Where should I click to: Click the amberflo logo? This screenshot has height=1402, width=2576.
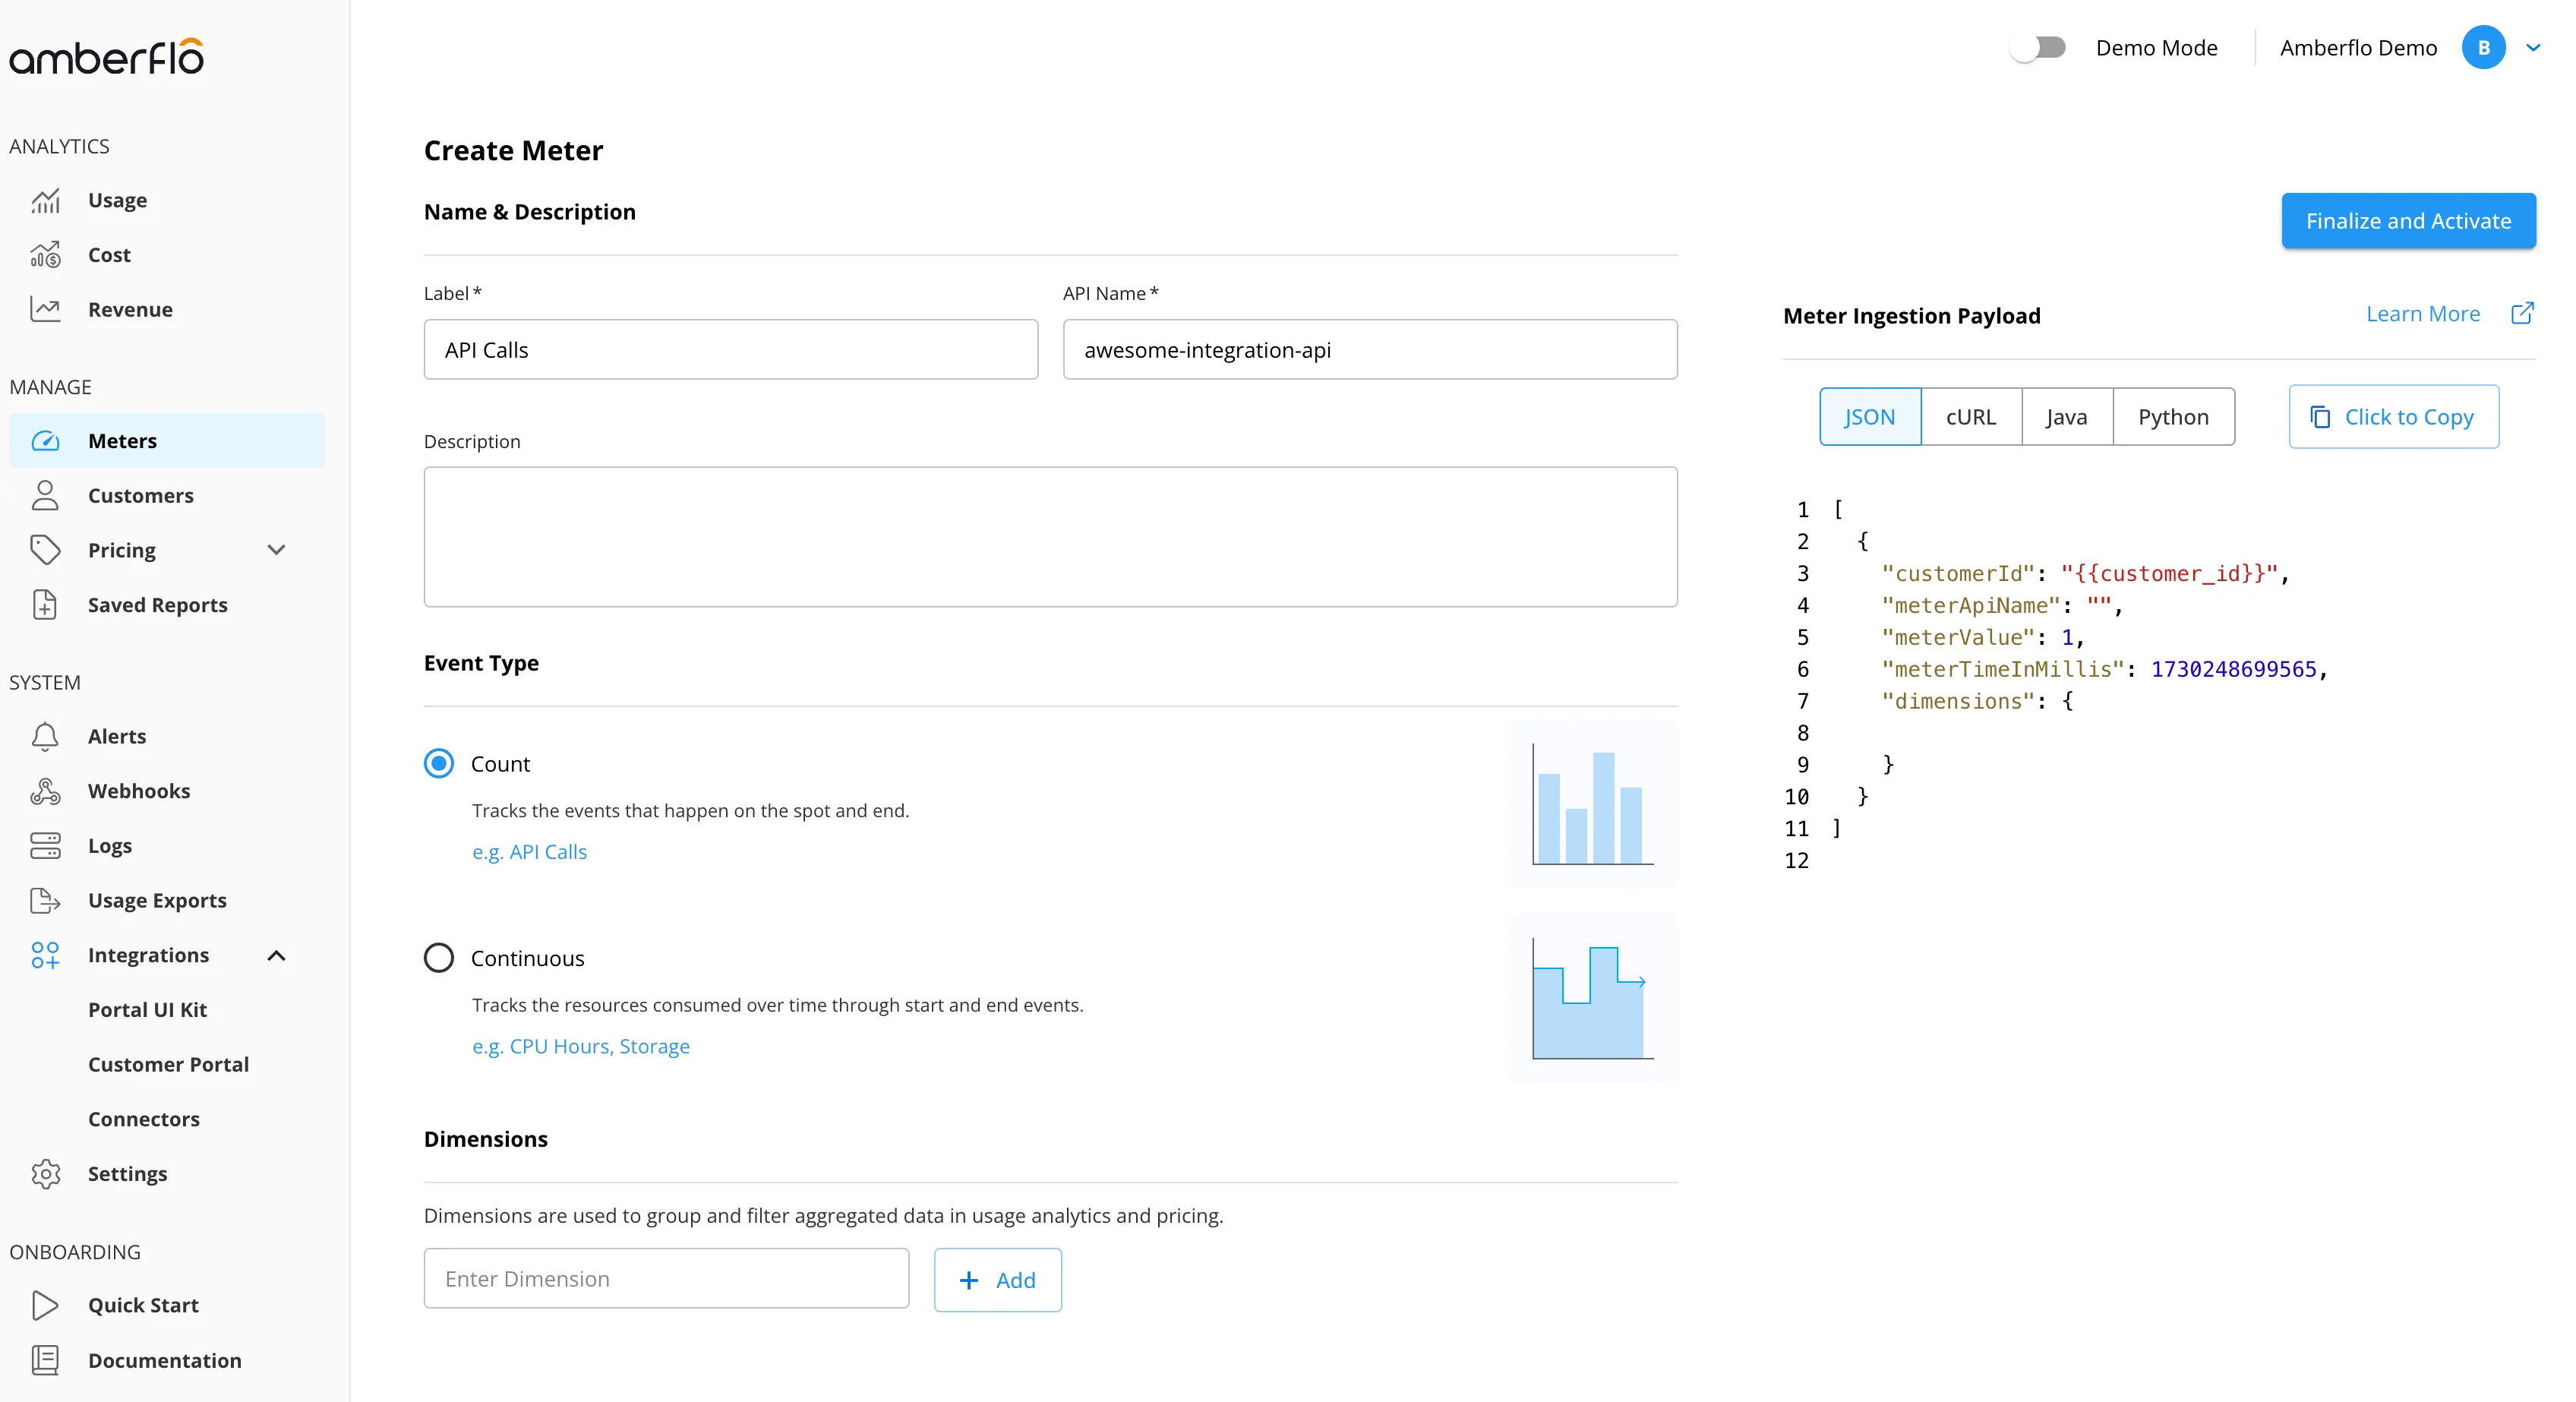(x=106, y=57)
